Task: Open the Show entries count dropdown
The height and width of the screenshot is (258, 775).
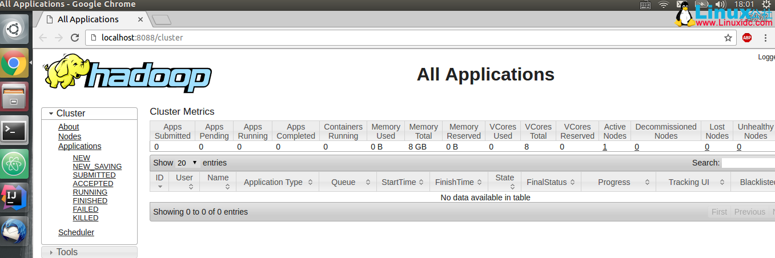Action: click(187, 163)
